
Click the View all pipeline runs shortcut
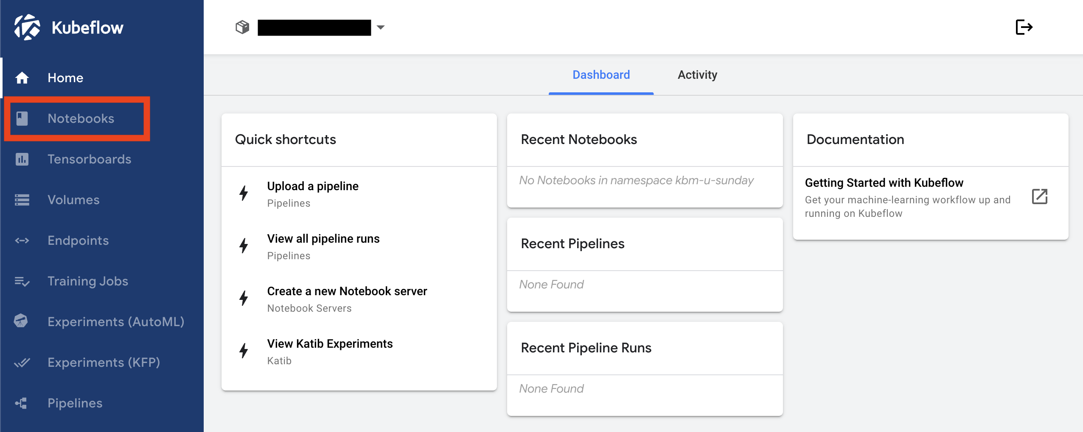click(x=359, y=246)
